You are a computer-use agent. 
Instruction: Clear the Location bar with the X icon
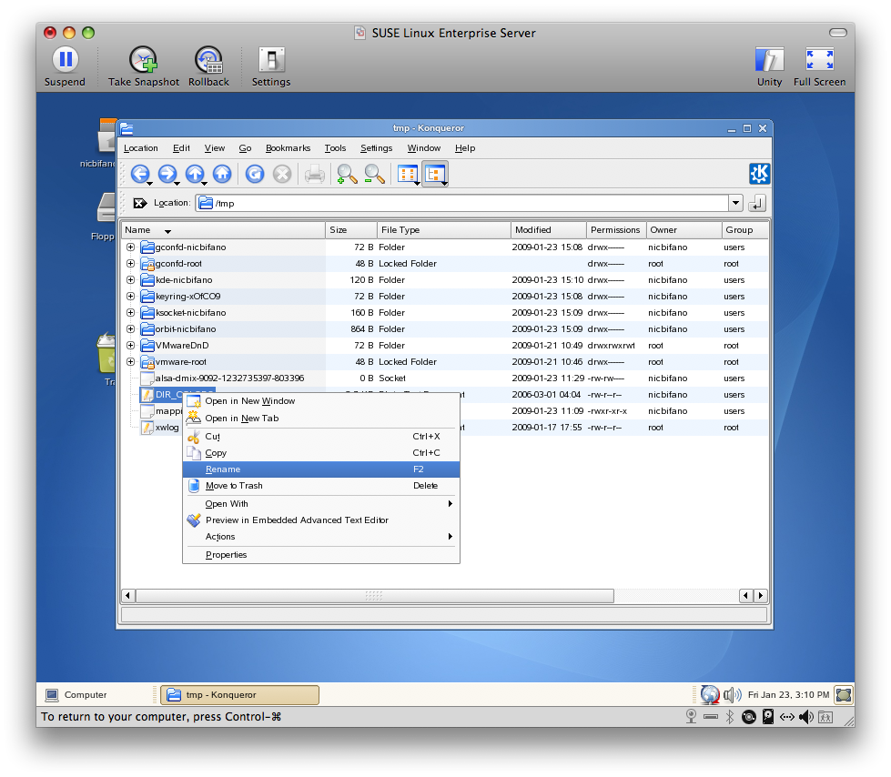pyautogui.click(x=140, y=203)
